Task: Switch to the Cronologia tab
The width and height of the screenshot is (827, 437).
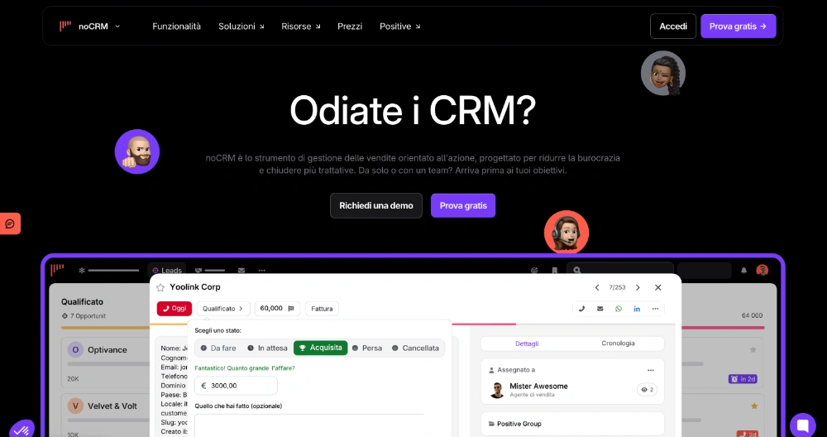Action: [618, 343]
